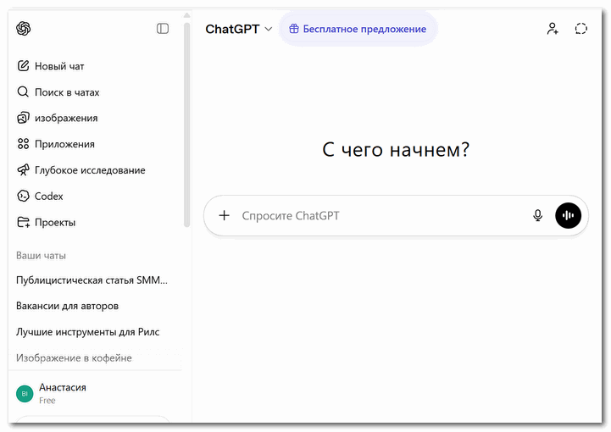Viewport: 611px width, 432px height.
Task: Click the Codex icon in sidebar
Action: coord(24,197)
